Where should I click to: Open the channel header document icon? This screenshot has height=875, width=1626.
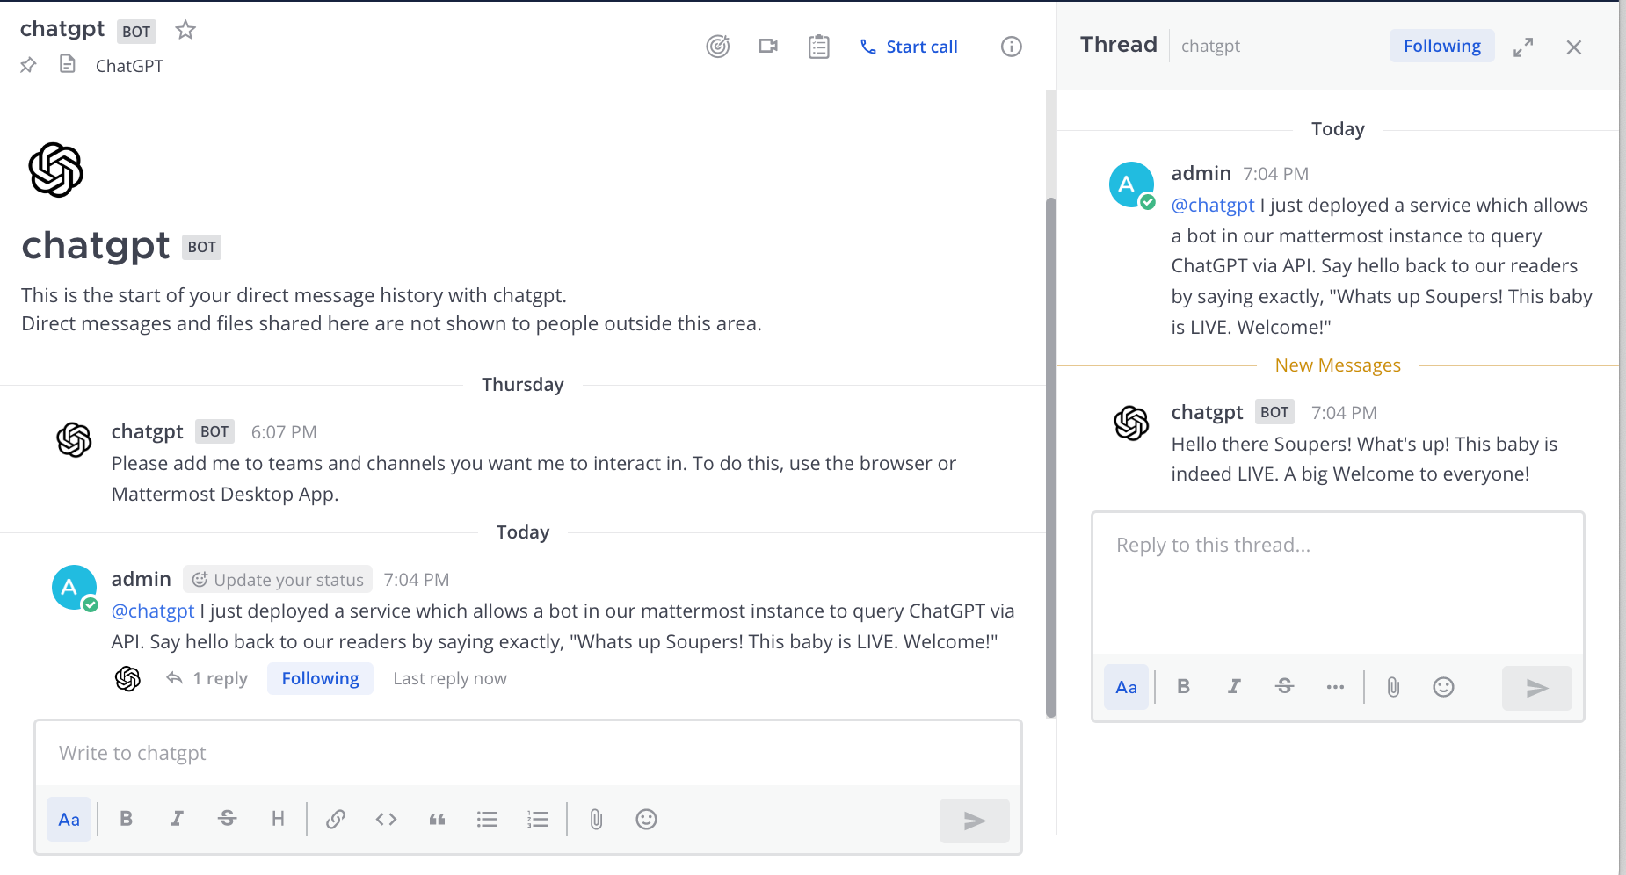(68, 64)
